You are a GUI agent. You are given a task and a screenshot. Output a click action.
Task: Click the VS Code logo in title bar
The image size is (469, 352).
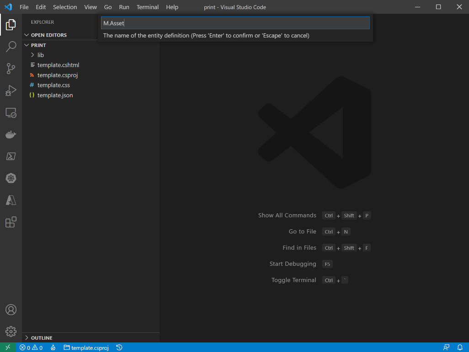[8, 7]
